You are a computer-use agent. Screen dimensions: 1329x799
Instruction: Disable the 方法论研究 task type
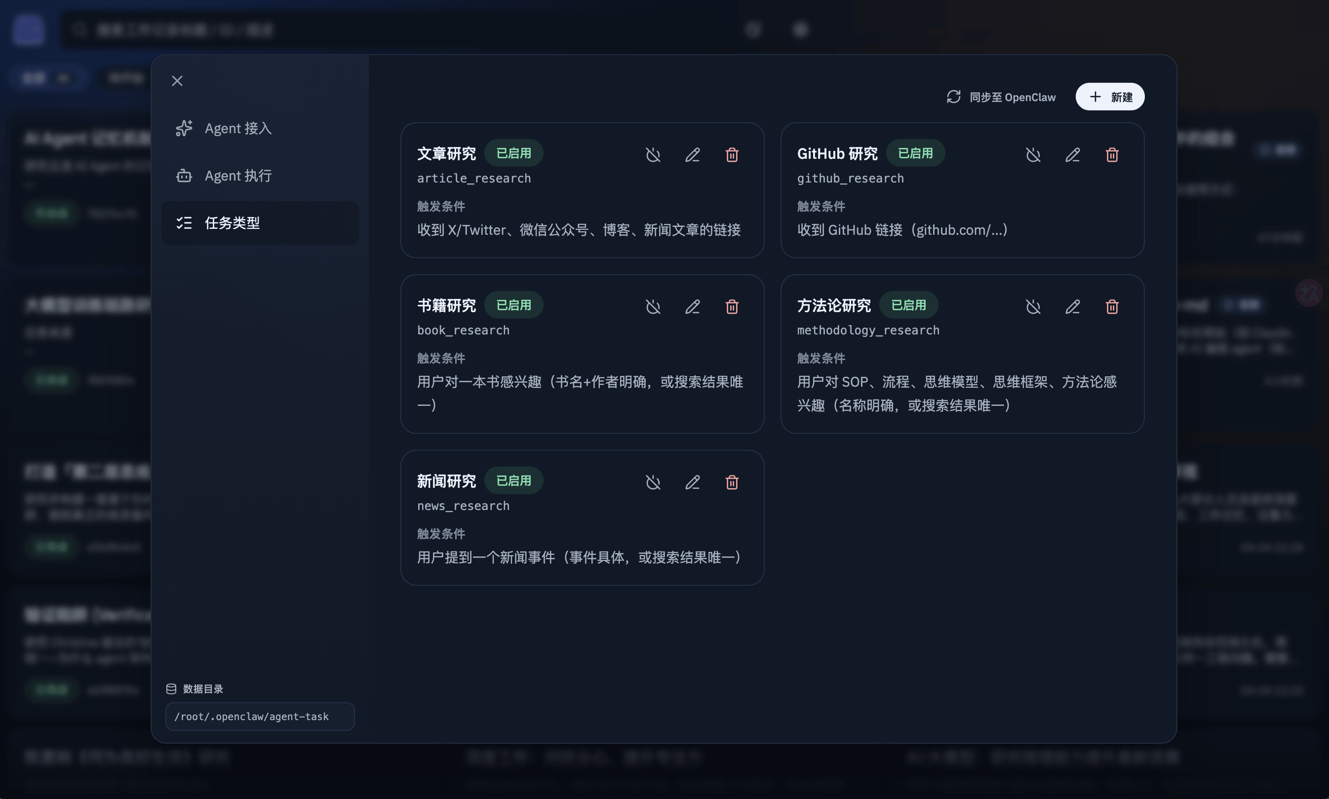tap(1033, 307)
